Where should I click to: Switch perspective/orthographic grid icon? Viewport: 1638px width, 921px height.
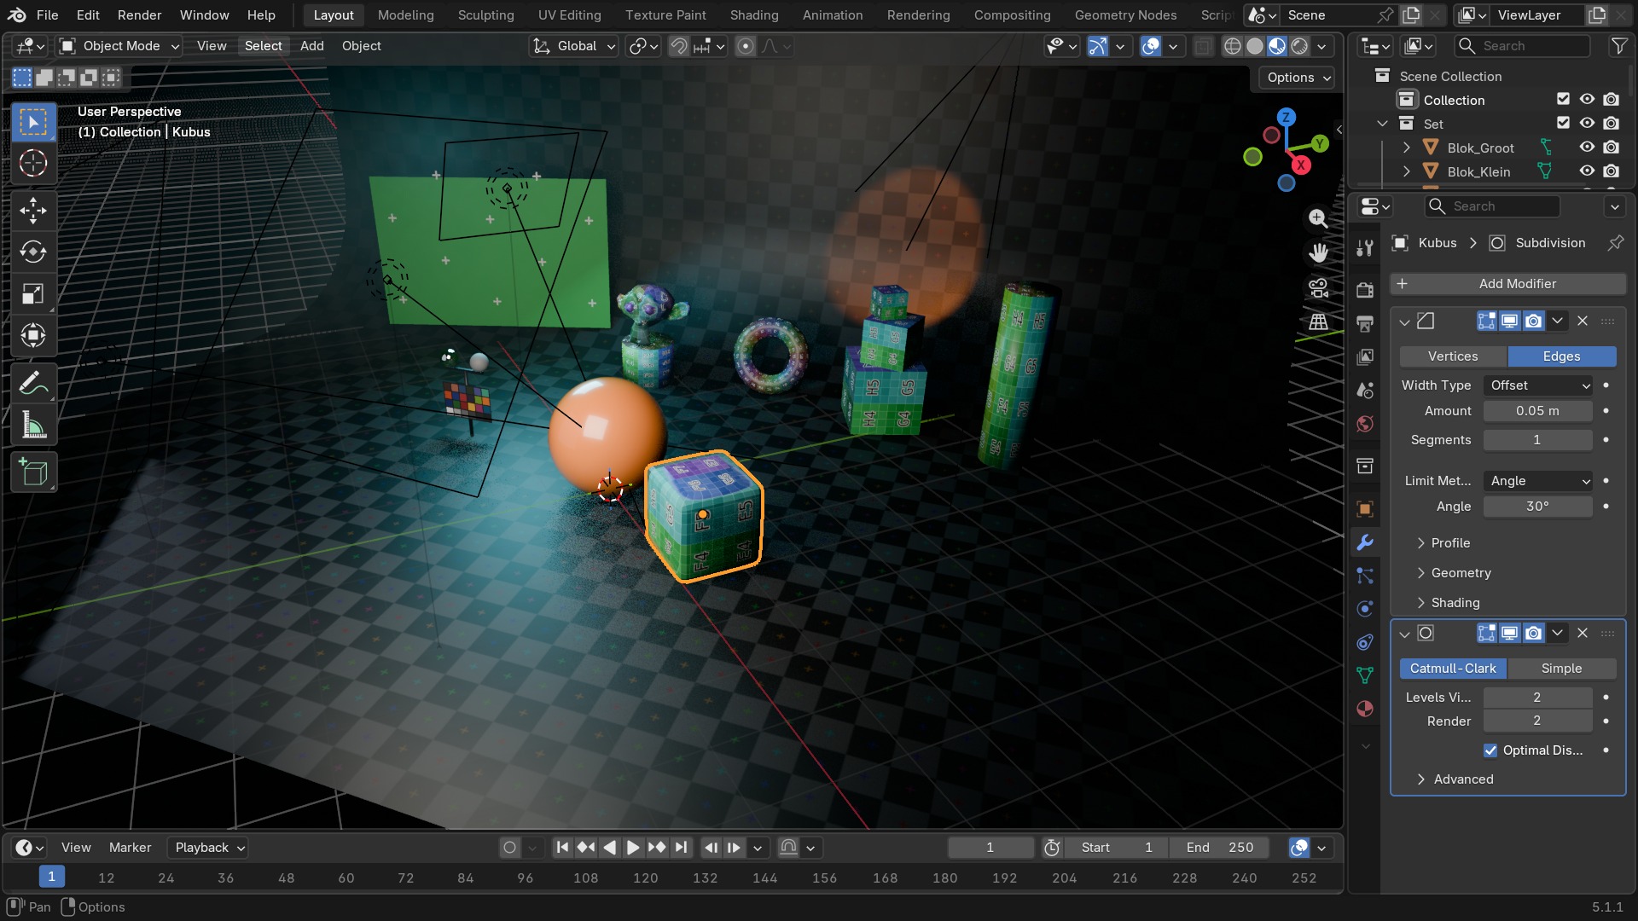coord(1318,322)
